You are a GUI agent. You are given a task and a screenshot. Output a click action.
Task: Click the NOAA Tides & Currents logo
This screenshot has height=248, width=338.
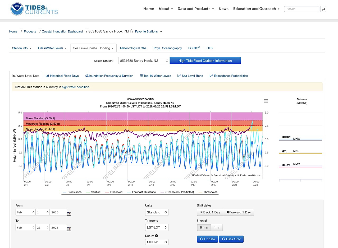(x=34, y=9)
